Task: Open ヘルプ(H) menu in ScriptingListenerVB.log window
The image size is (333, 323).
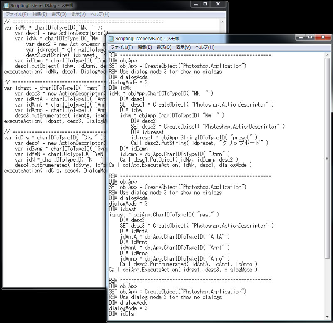Action: click(x=205, y=47)
